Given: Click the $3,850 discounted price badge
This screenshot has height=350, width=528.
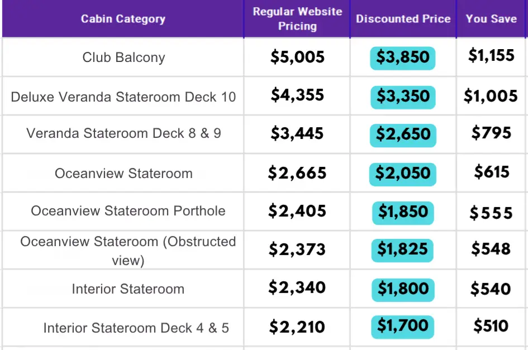Looking at the screenshot, I should coord(403,57).
